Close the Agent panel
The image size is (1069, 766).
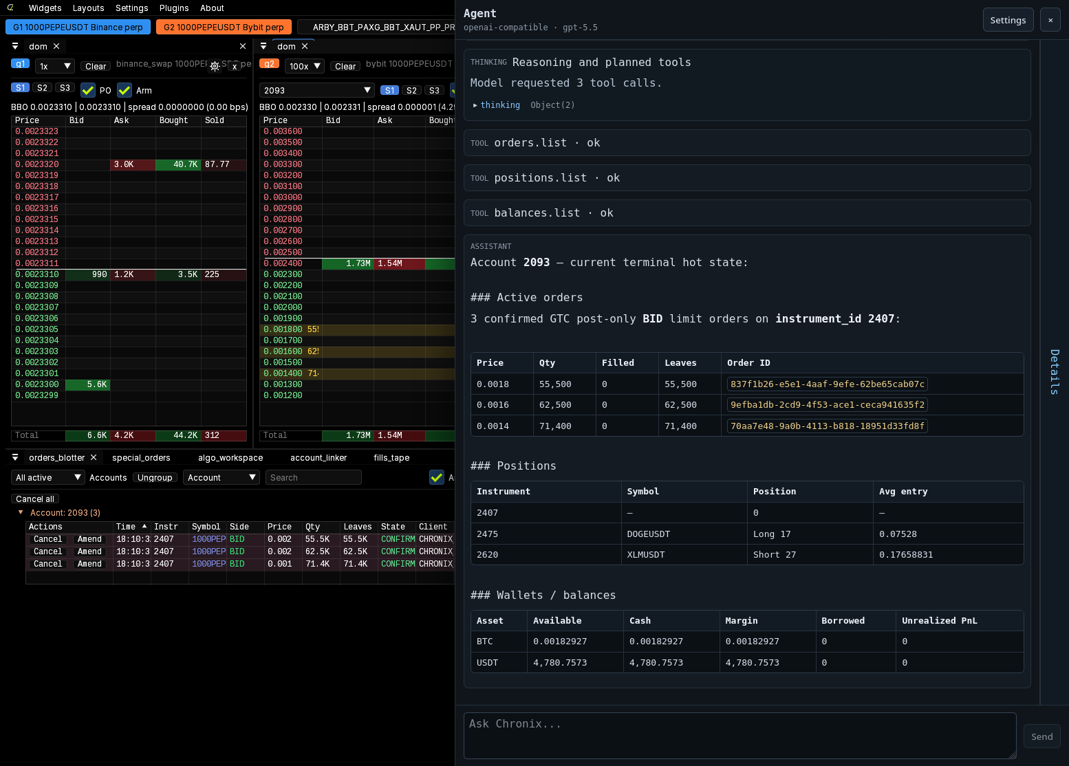click(x=1050, y=20)
